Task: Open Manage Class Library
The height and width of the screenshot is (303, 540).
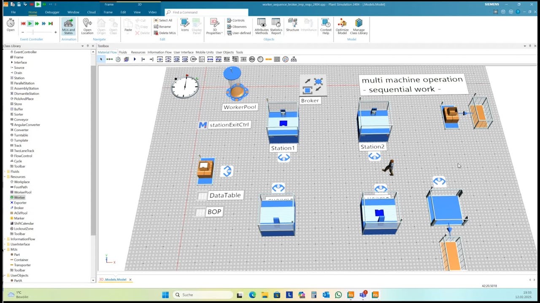Action: [x=359, y=26]
